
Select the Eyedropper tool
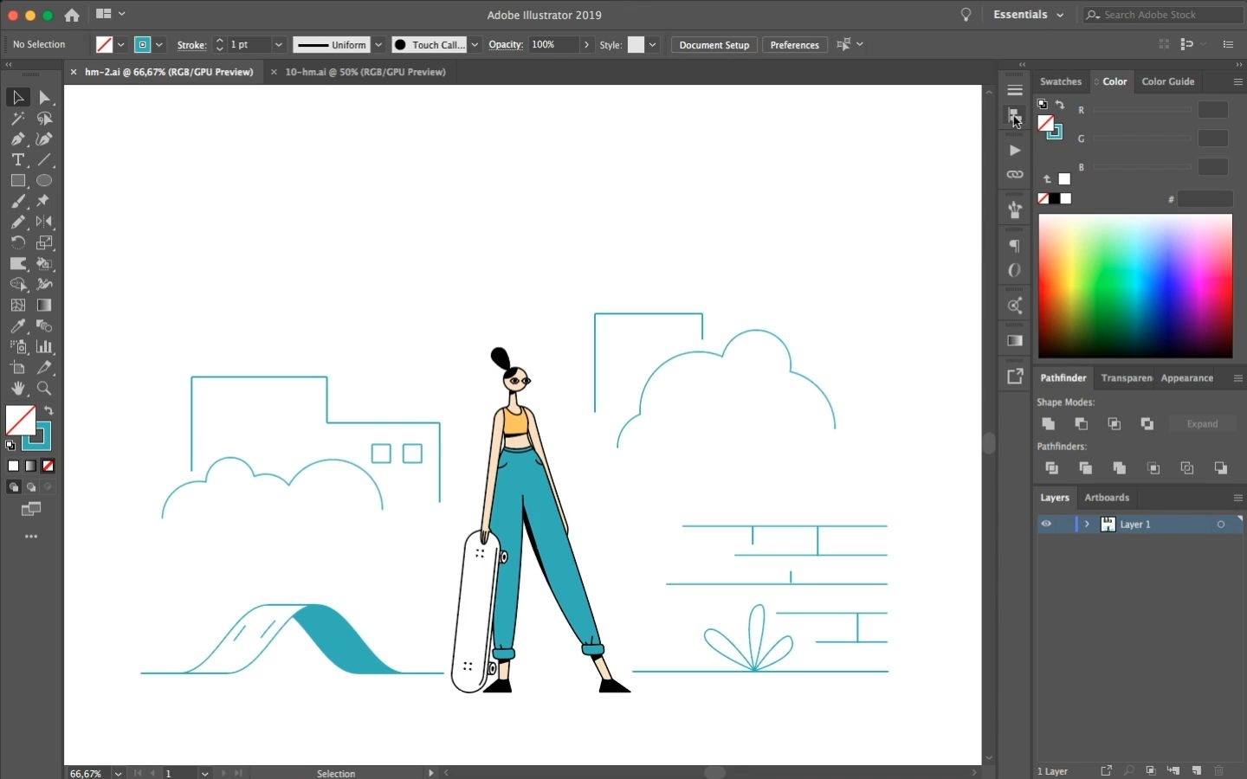(18, 326)
